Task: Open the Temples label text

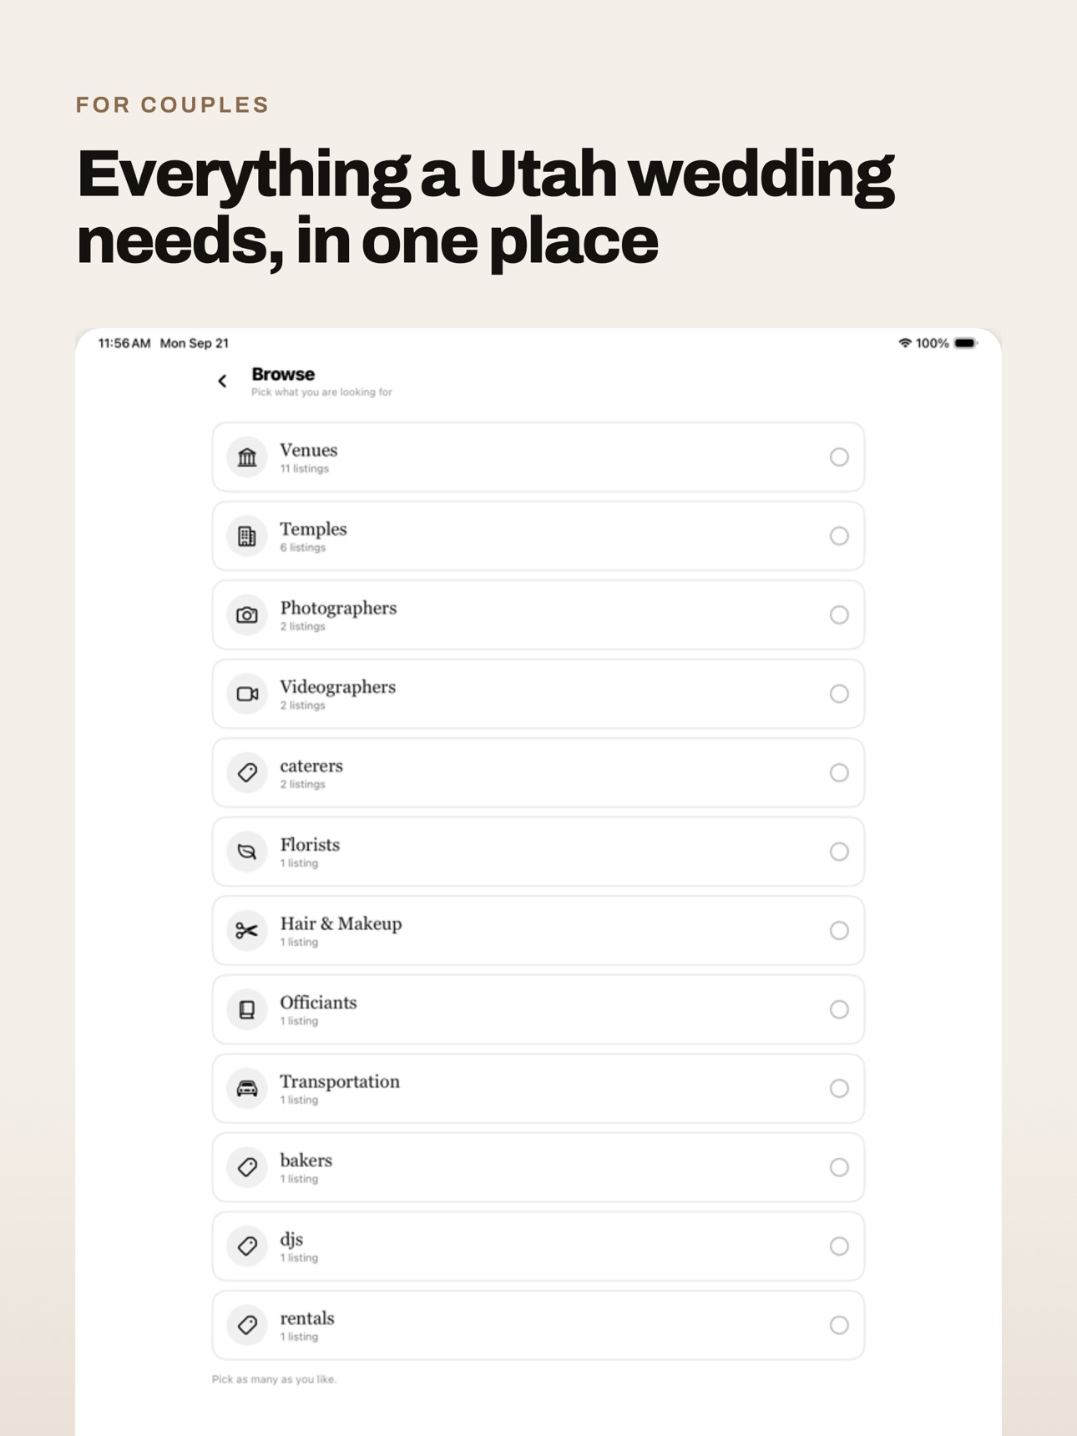Action: (x=313, y=529)
